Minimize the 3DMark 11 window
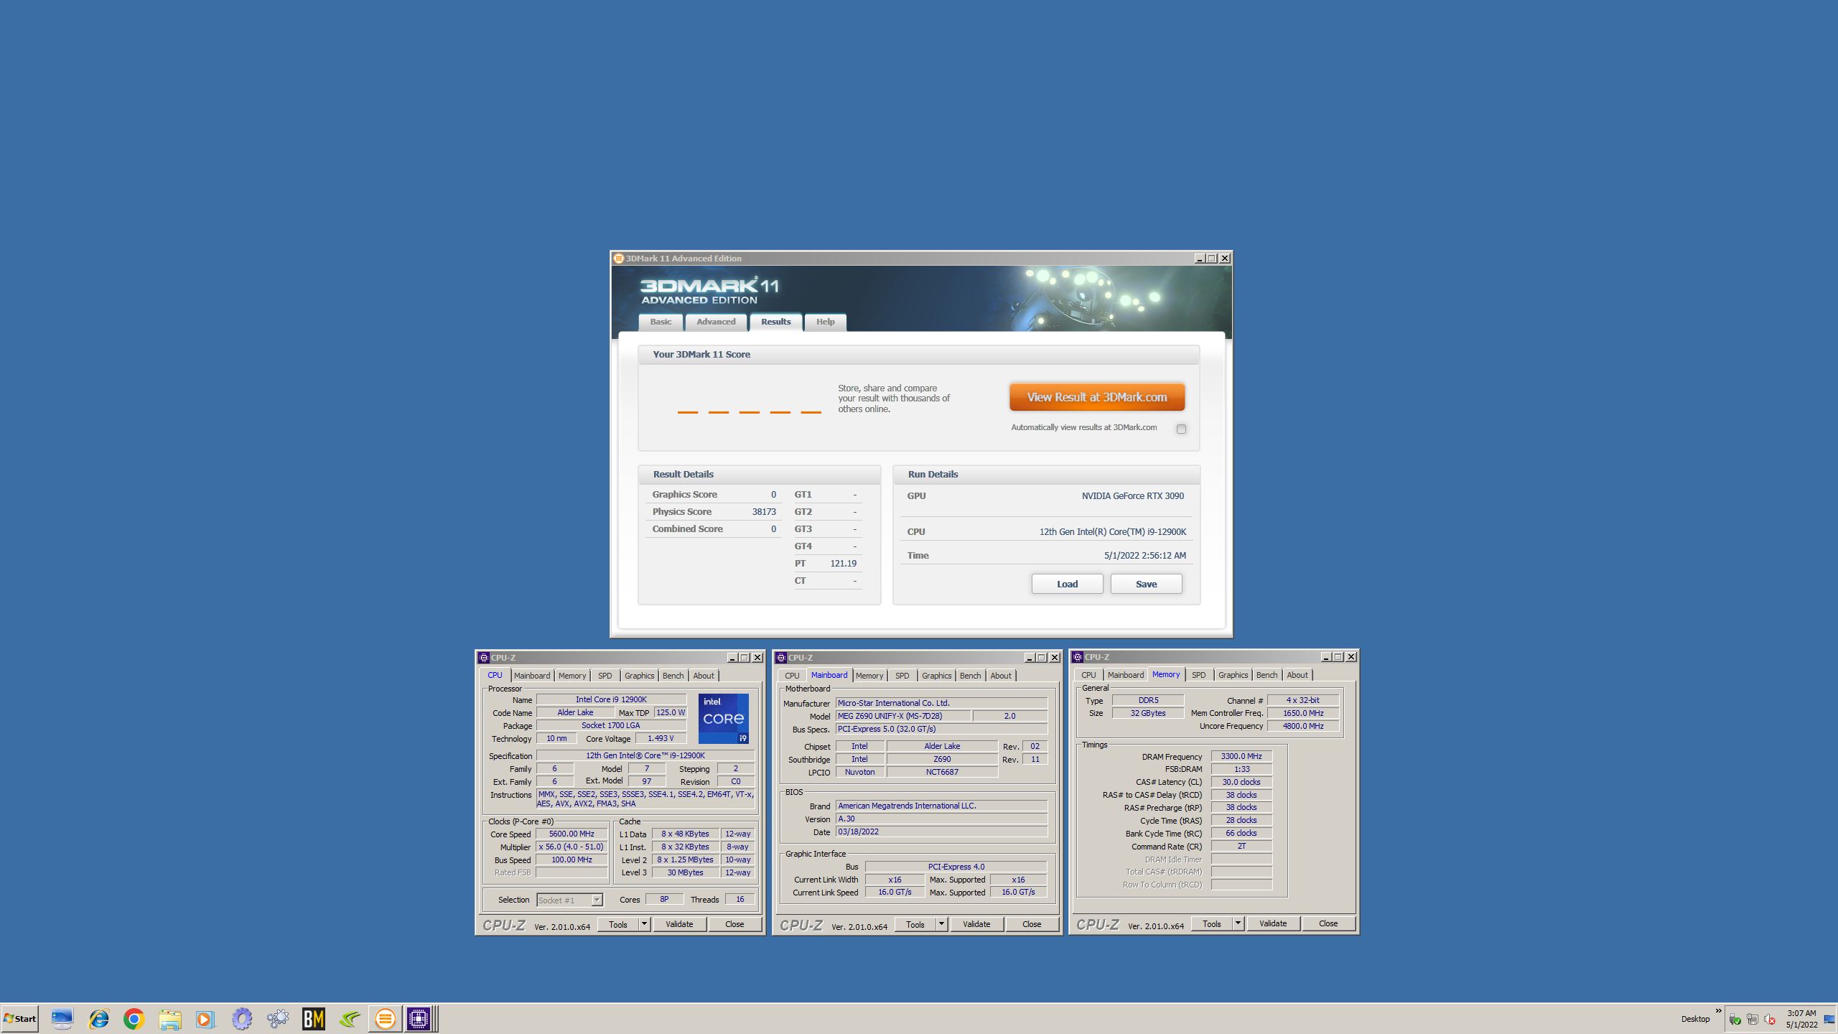The image size is (1838, 1034). click(x=1199, y=258)
